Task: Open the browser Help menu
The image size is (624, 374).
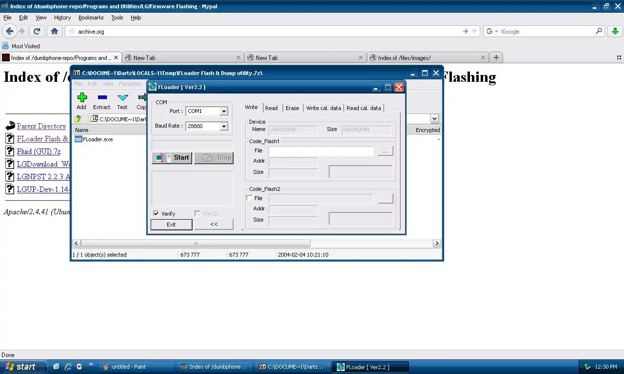Action: [136, 18]
